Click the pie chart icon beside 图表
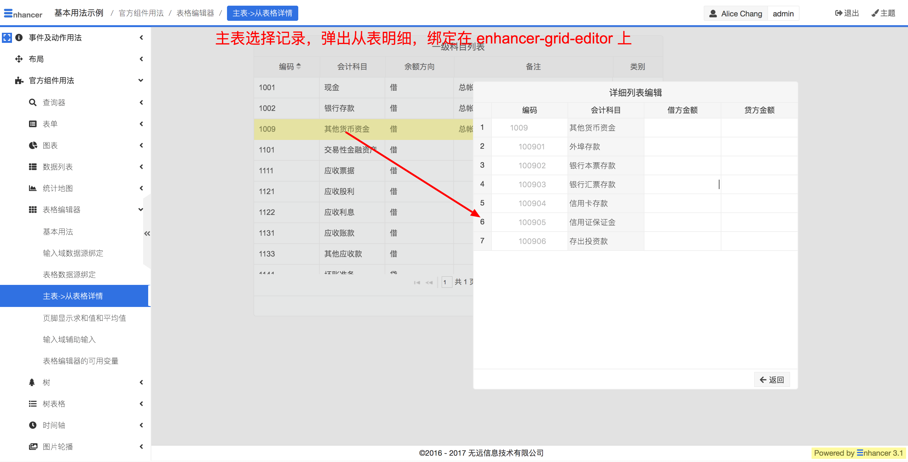 33,145
